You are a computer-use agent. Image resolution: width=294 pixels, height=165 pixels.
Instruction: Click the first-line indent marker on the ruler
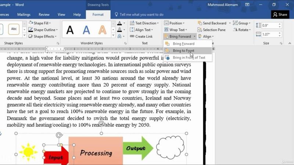click(47, 48)
